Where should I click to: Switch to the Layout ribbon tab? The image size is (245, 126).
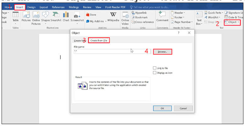tap(44, 7)
